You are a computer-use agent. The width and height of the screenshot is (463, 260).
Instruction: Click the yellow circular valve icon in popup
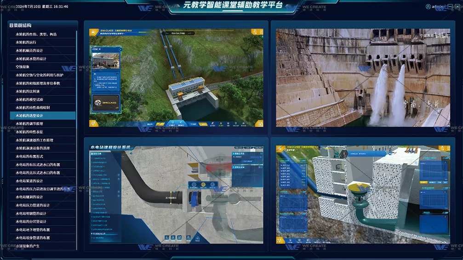point(203,185)
